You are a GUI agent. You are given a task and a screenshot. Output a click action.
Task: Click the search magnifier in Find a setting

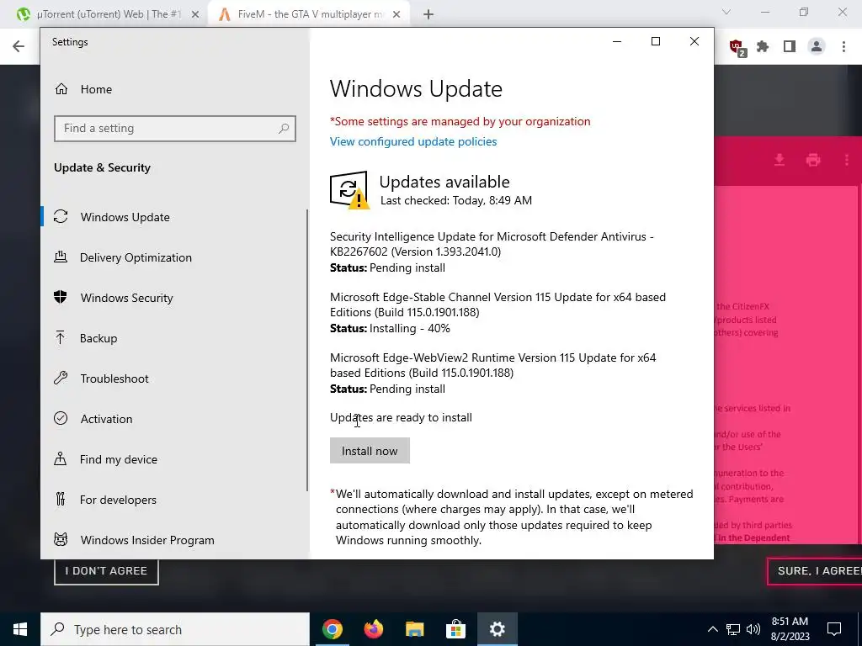(x=284, y=129)
